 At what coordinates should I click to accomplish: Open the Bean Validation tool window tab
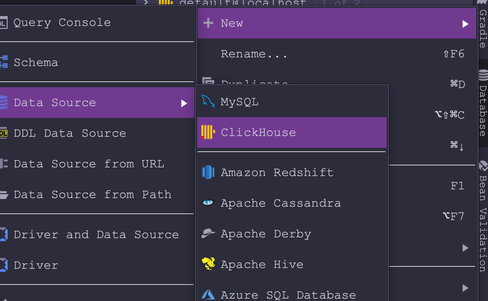(483, 216)
